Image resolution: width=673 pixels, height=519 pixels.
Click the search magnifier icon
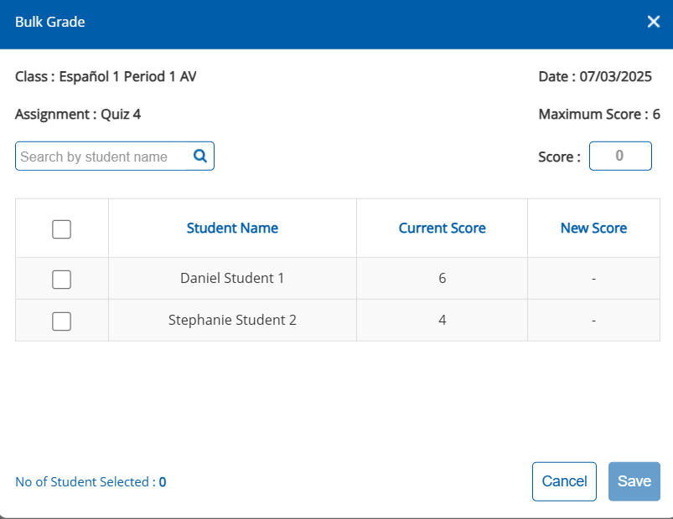tap(200, 156)
